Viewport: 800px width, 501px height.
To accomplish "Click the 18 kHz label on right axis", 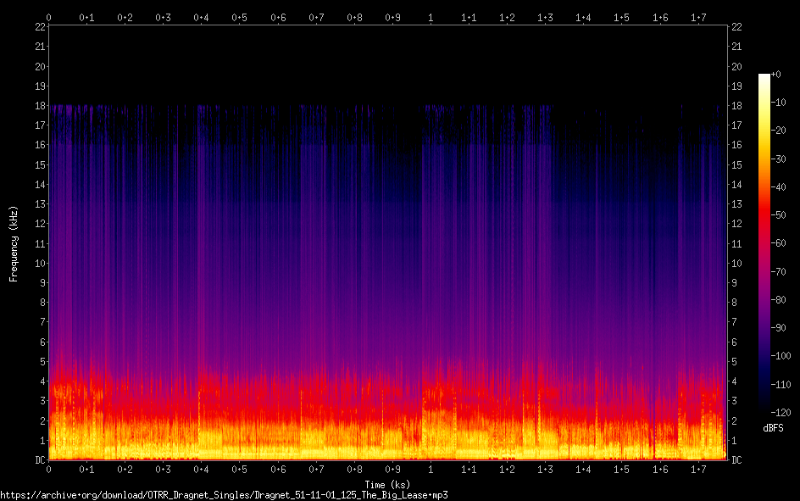I will (736, 106).
